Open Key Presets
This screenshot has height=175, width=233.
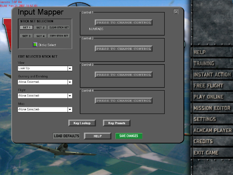[x=116, y=123]
